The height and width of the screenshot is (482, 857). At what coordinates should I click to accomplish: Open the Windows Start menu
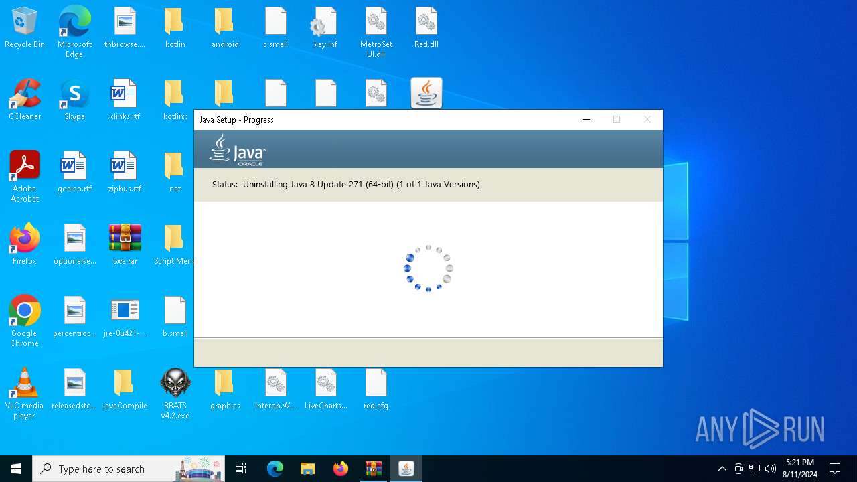[x=16, y=469]
